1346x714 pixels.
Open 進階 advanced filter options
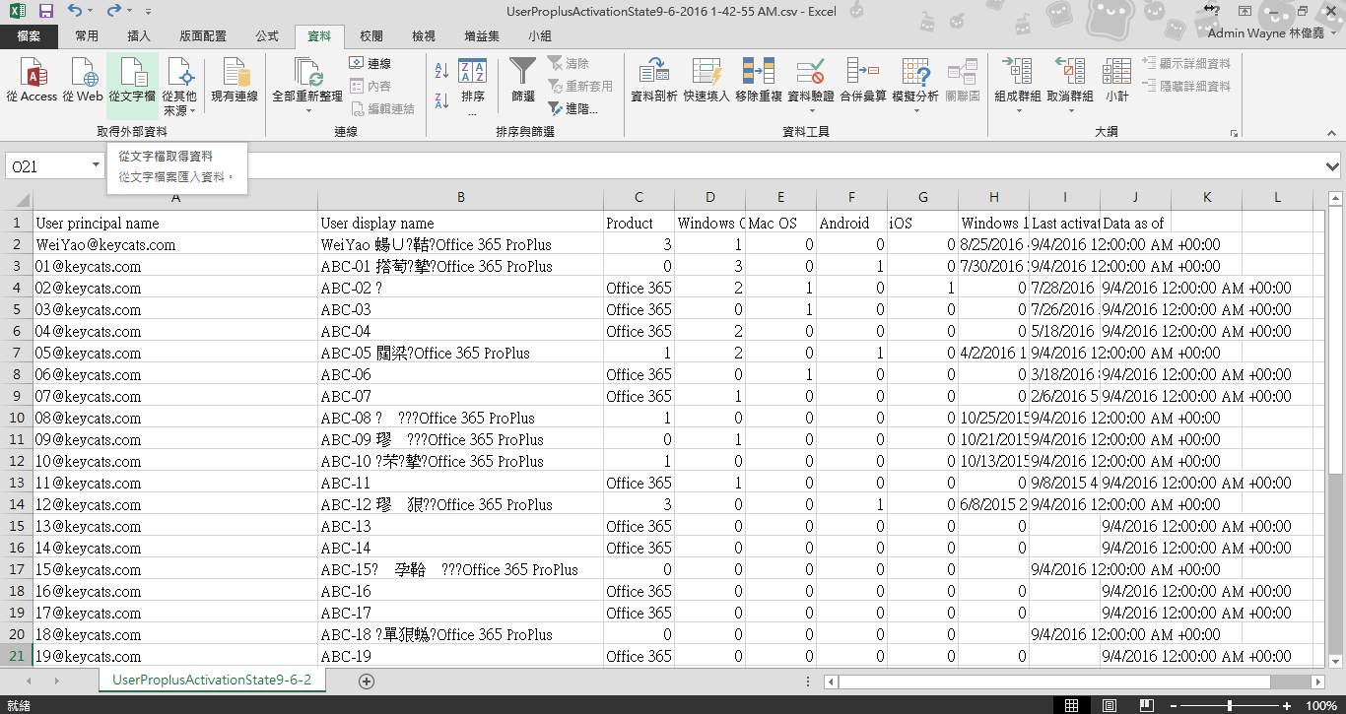(574, 108)
